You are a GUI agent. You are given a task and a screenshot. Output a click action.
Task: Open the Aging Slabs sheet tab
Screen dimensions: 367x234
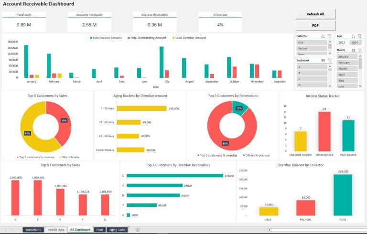tap(117, 230)
